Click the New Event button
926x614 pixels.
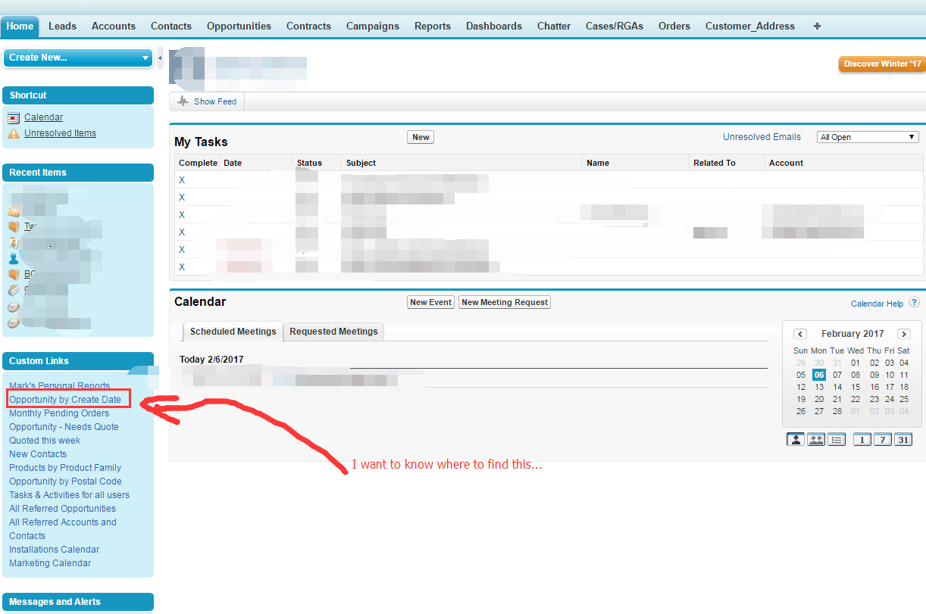(x=430, y=302)
